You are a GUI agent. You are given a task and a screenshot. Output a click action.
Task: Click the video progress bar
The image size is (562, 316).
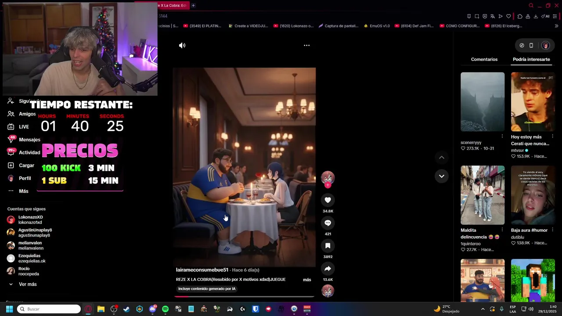point(244,296)
